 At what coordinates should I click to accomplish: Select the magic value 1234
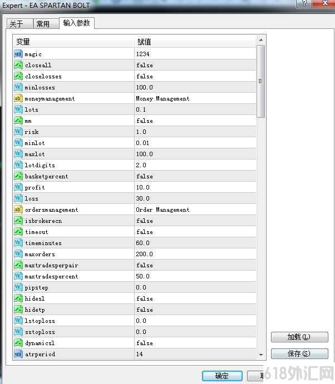click(142, 54)
